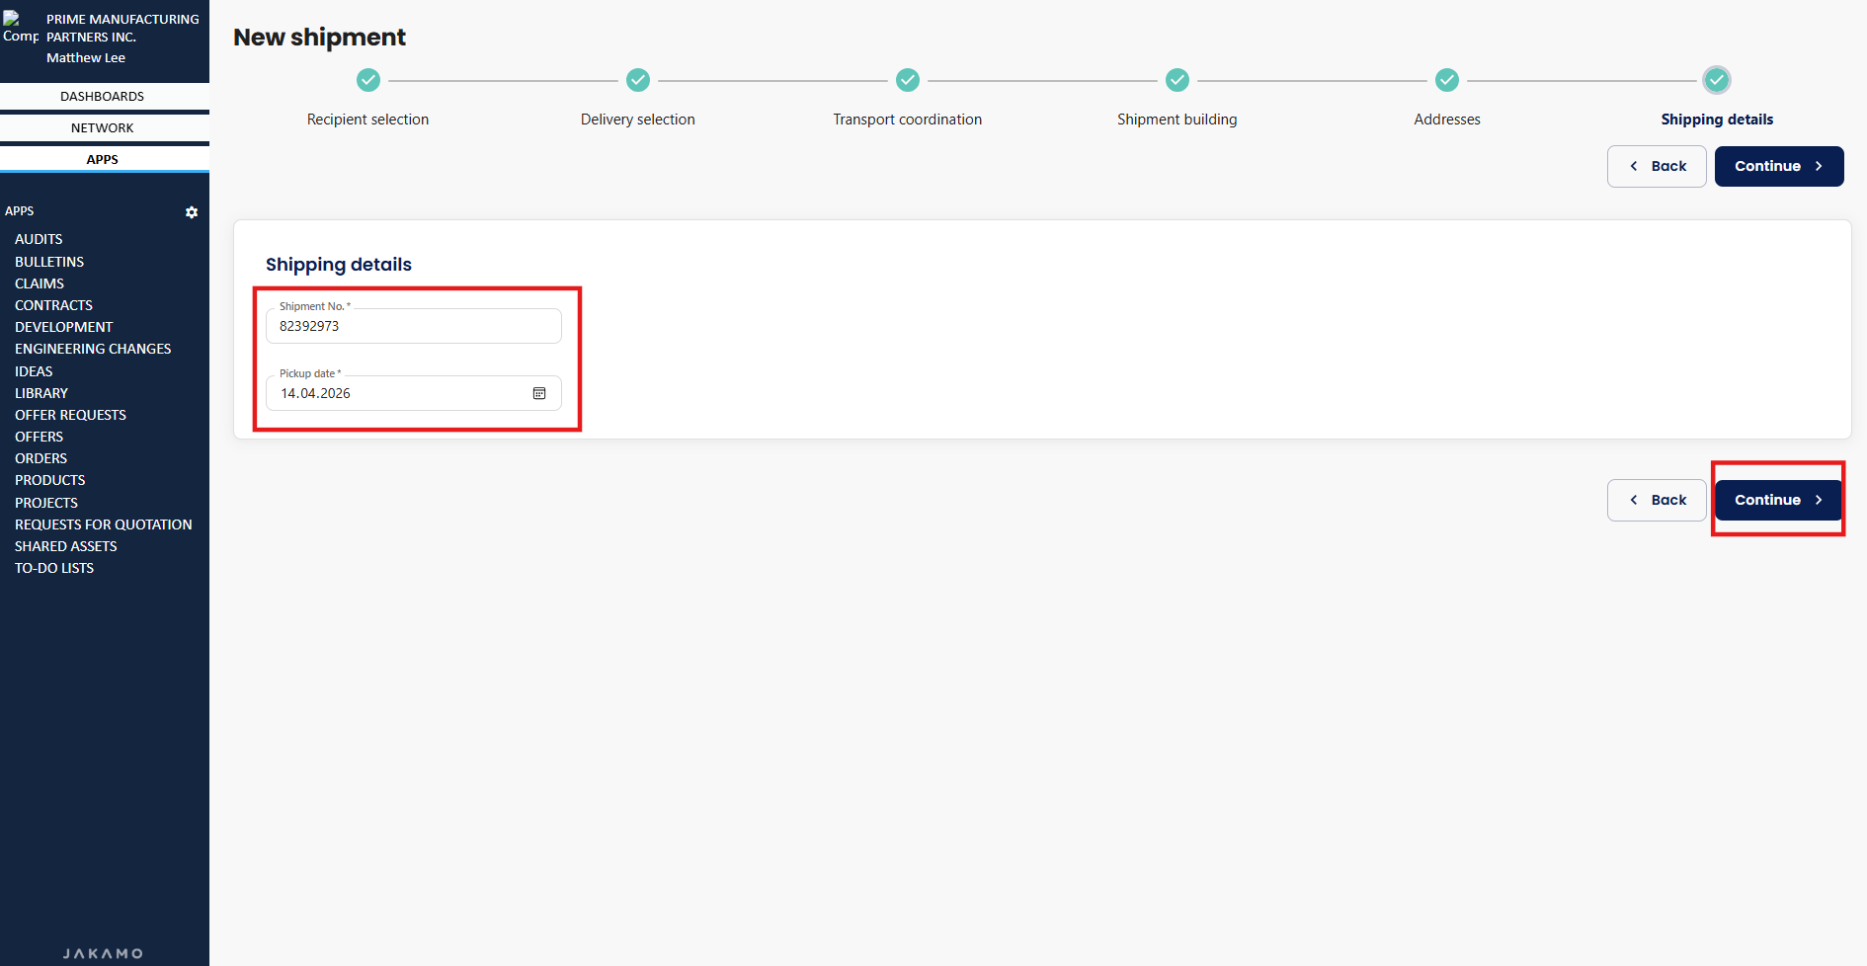Click the Recipient selection step checkmark

click(368, 80)
